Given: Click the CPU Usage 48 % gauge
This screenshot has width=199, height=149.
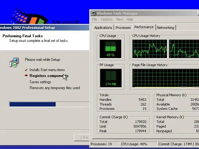Looking at the screenshot, I should coord(110,49).
